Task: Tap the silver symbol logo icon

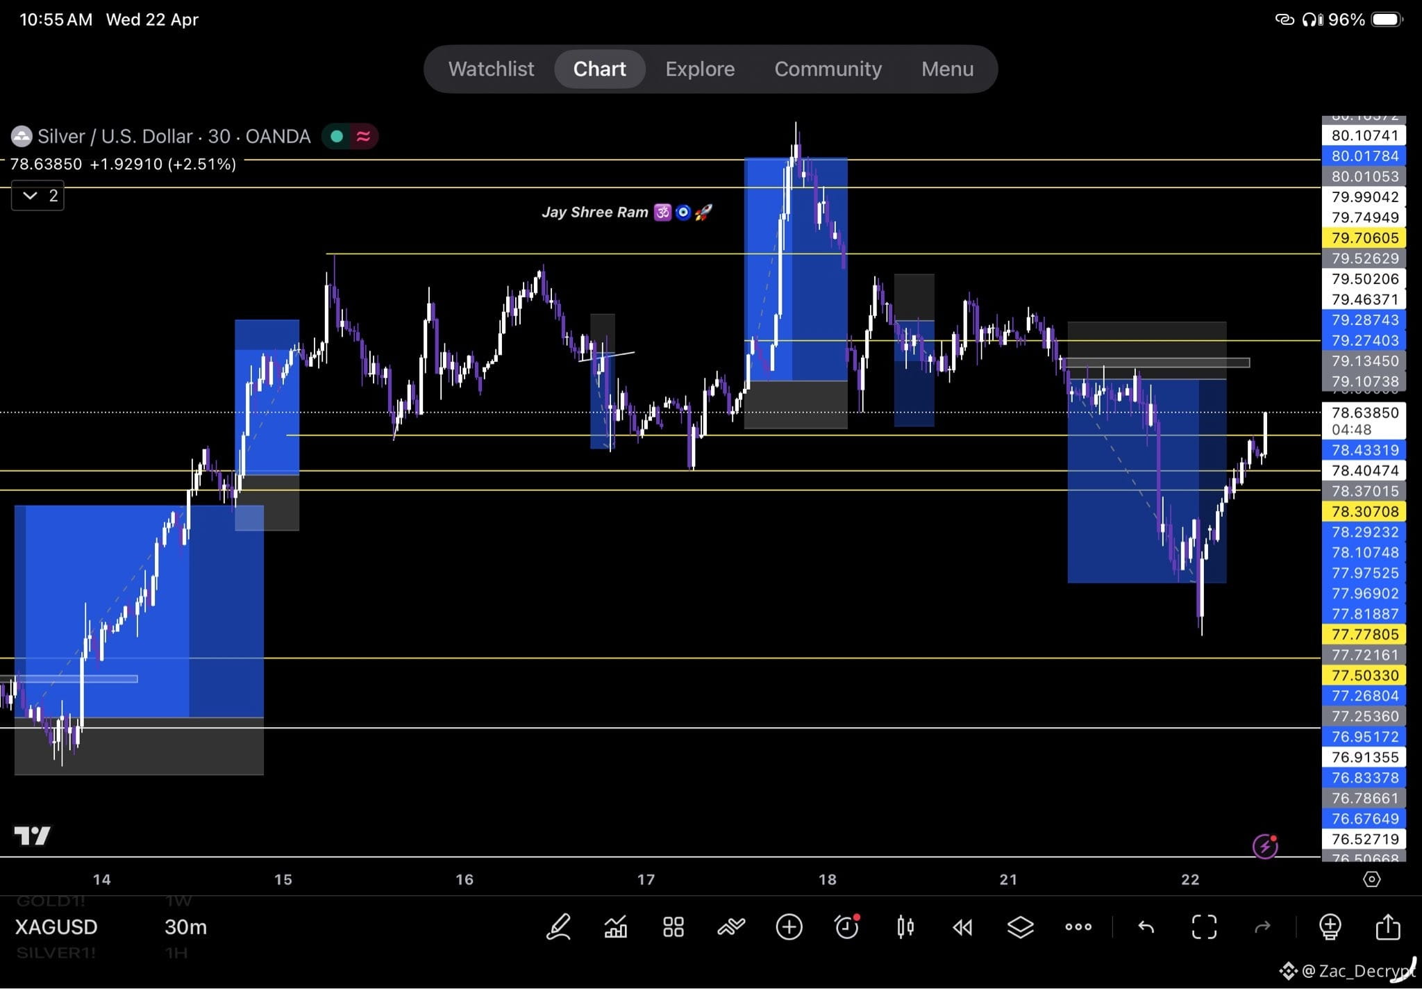Action: coord(22,136)
